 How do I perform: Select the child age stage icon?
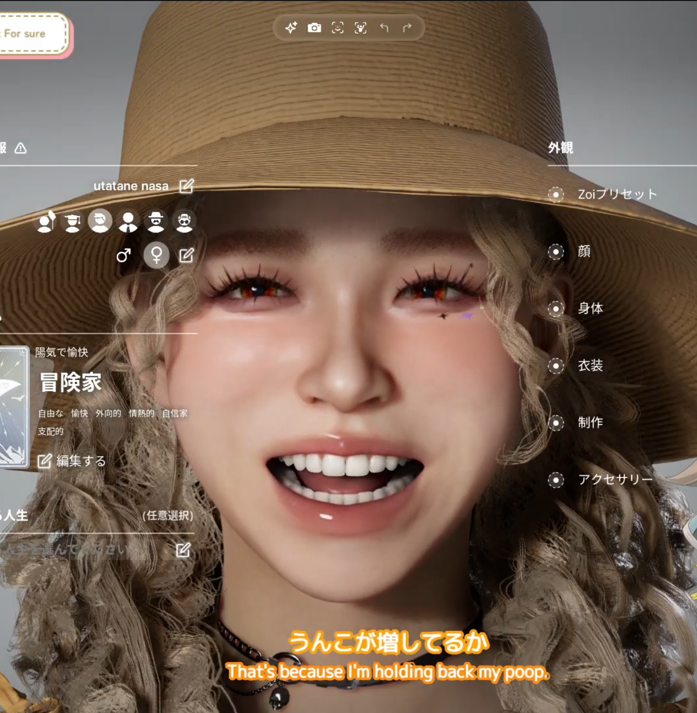pos(46,222)
